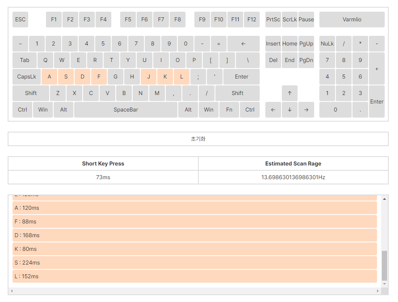Click the left Ctrl key
The image size is (398, 302).
(22, 110)
